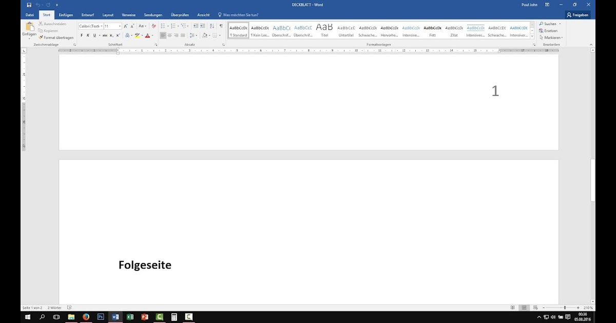Switch to Überprüfen ribbon tab
This screenshot has height=323, width=616.
180,15
